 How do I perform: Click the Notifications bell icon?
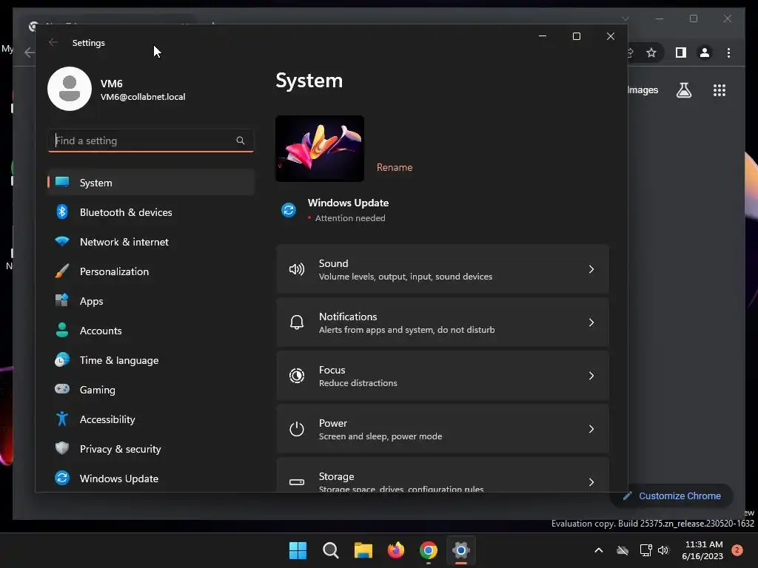pyautogui.click(x=296, y=322)
